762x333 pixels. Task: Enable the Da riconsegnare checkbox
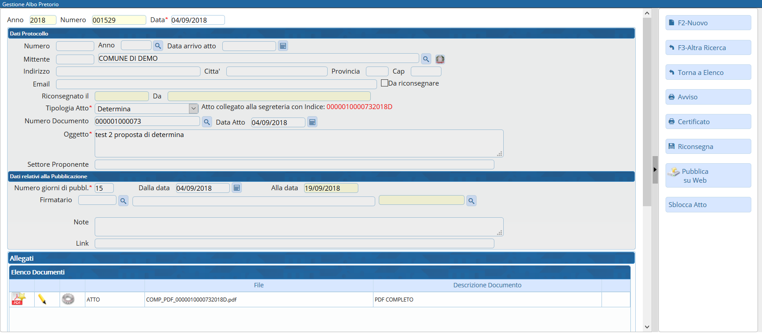pyautogui.click(x=385, y=83)
